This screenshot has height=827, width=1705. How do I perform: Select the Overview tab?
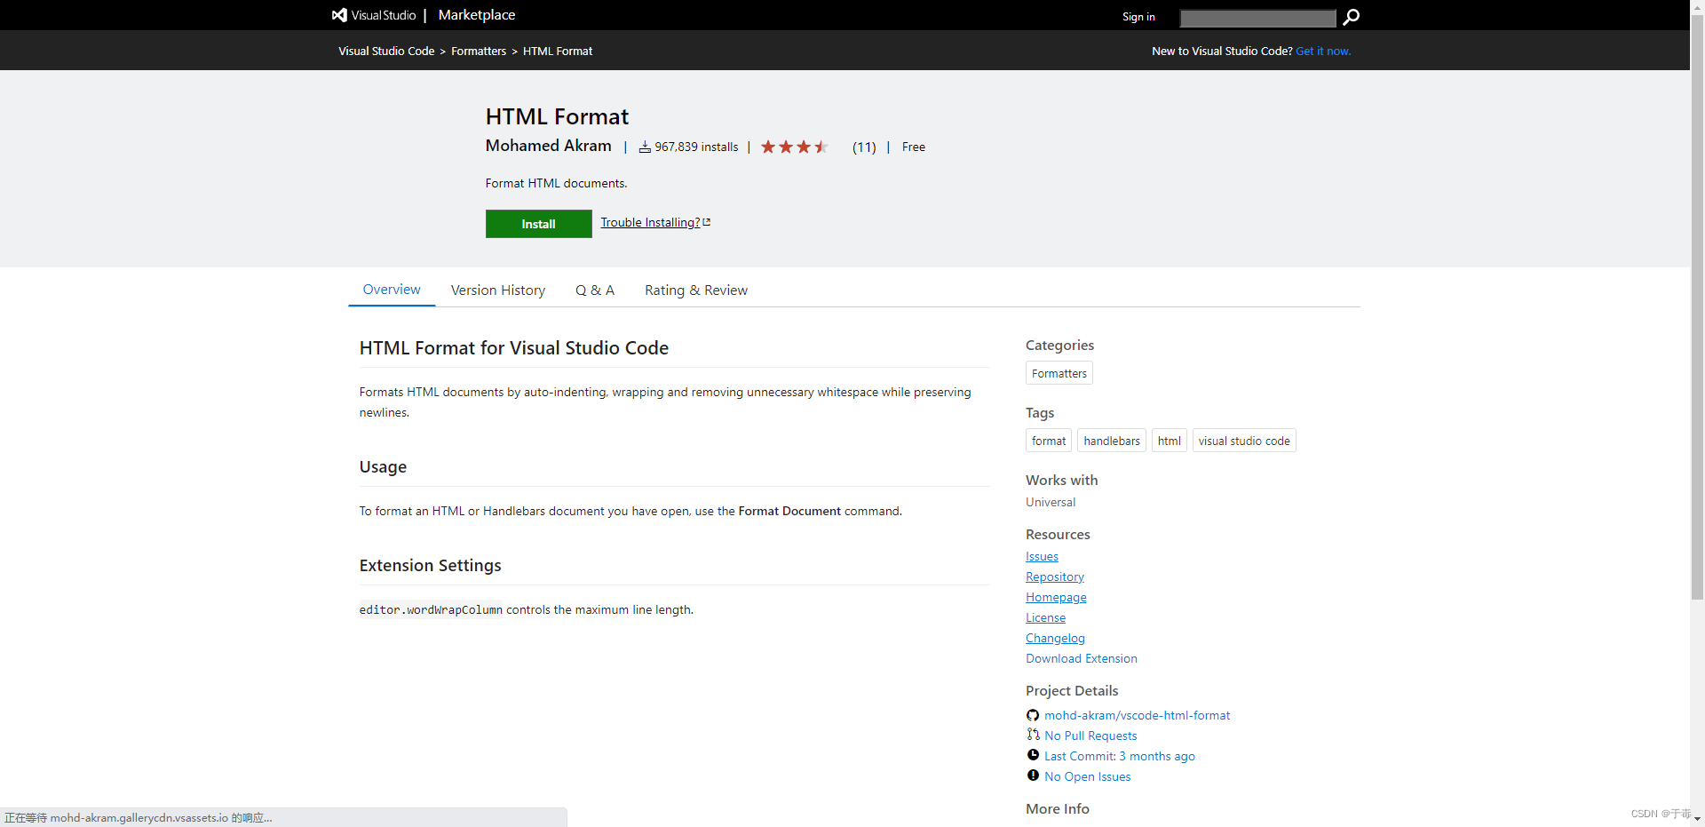(x=392, y=290)
